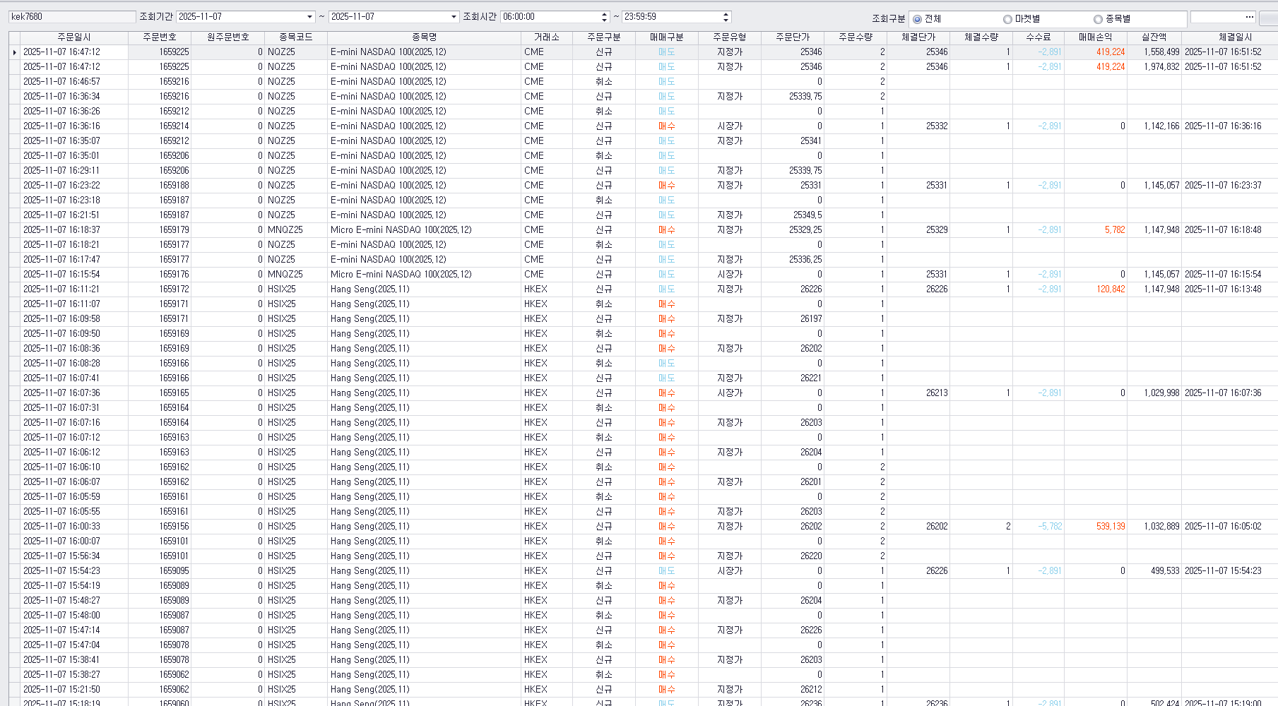Click the balance value 499,533
Viewport: 1278px width, 706px height.
(1165, 571)
